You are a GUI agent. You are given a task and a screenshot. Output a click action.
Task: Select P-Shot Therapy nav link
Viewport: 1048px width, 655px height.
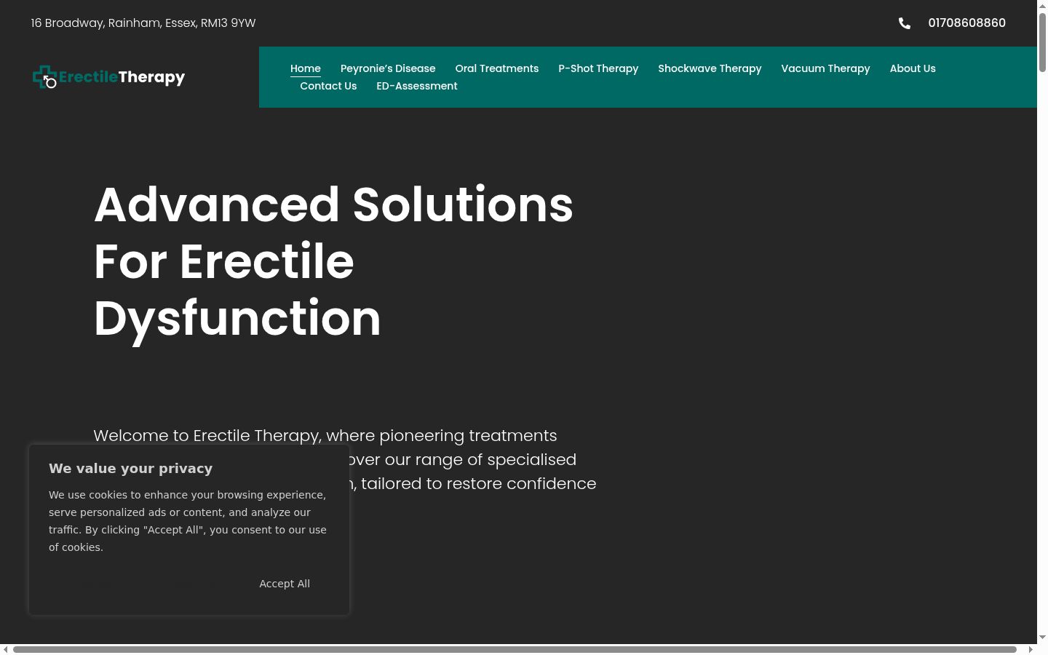click(x=598, y=68)
